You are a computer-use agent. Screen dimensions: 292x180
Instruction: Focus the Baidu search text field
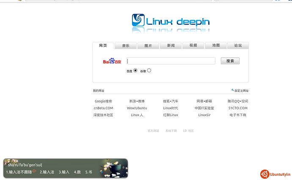click(171, 61)
